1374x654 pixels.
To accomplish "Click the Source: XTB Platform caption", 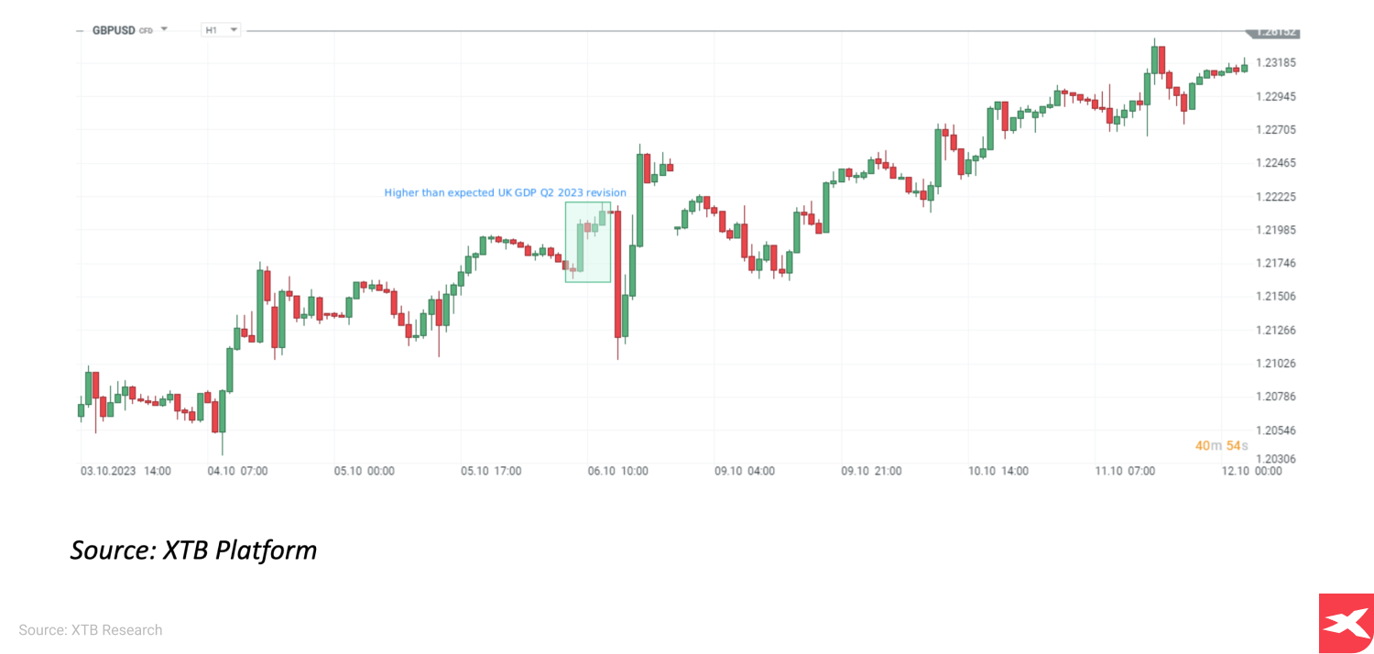I will coord(193,550).
